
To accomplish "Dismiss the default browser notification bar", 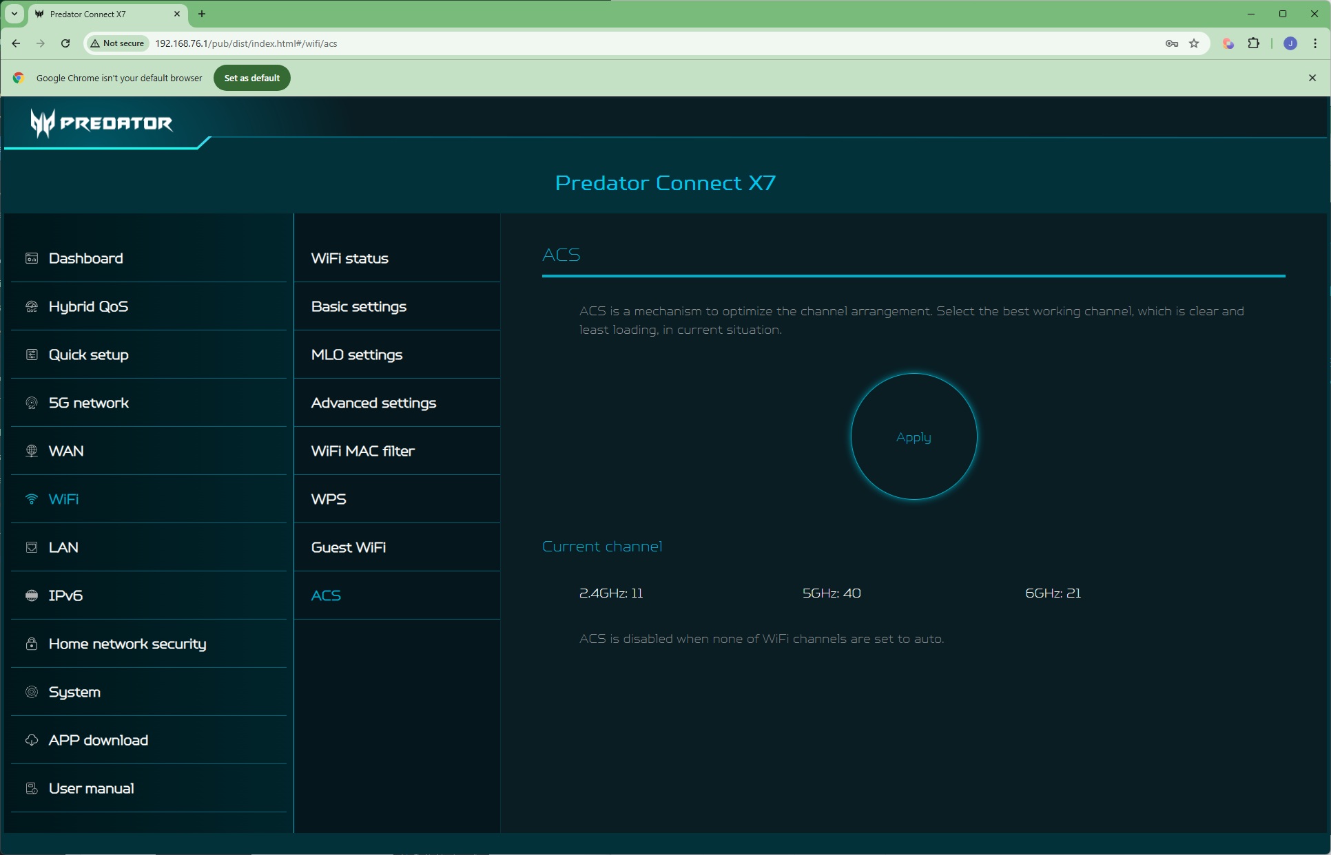I will click(1312, 78).
